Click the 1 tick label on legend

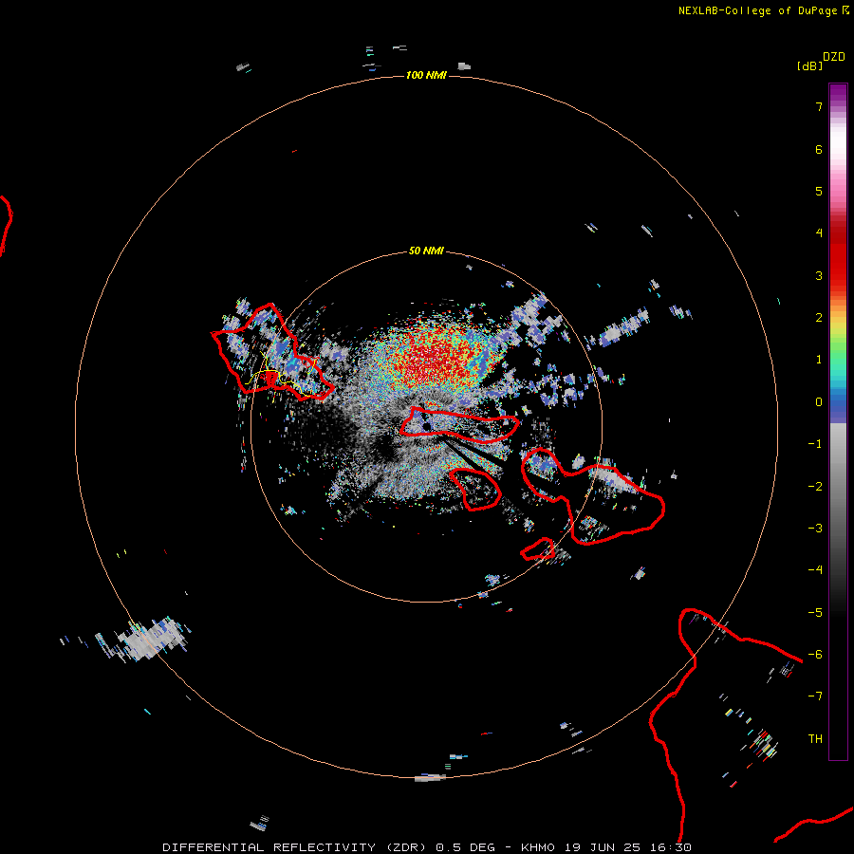[819, 360]
